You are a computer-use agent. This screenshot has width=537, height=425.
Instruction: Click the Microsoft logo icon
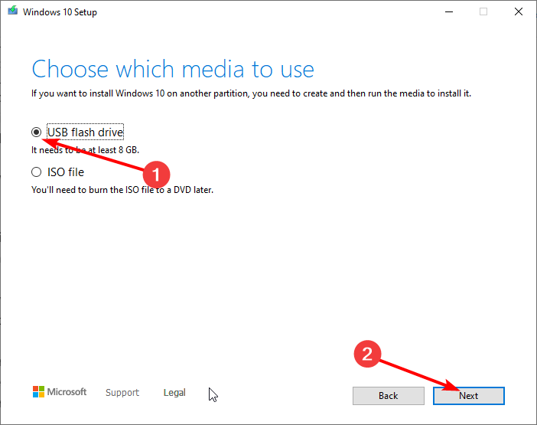(x=38, y=392)
